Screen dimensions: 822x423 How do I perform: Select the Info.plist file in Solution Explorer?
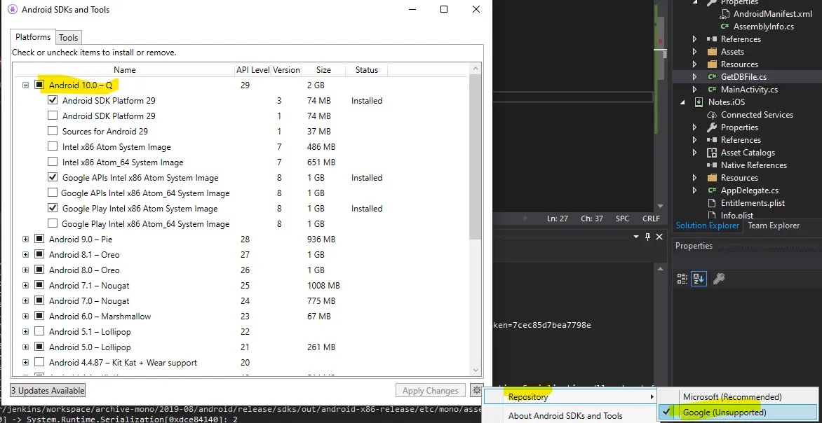[x=736, y=215]
